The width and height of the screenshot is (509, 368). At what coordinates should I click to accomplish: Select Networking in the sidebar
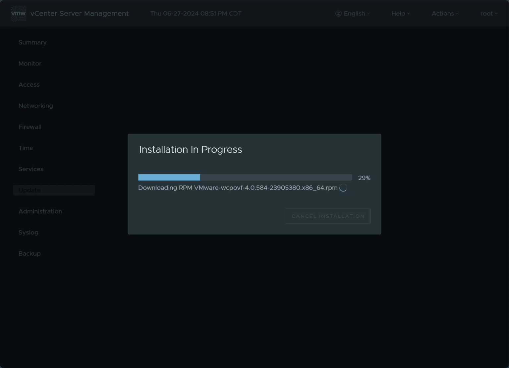coord(35,106)
